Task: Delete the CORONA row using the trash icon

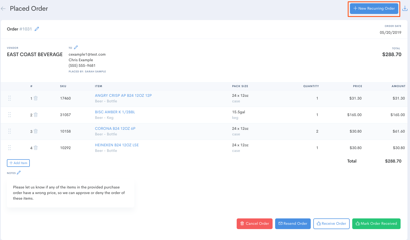Action: 35,131
